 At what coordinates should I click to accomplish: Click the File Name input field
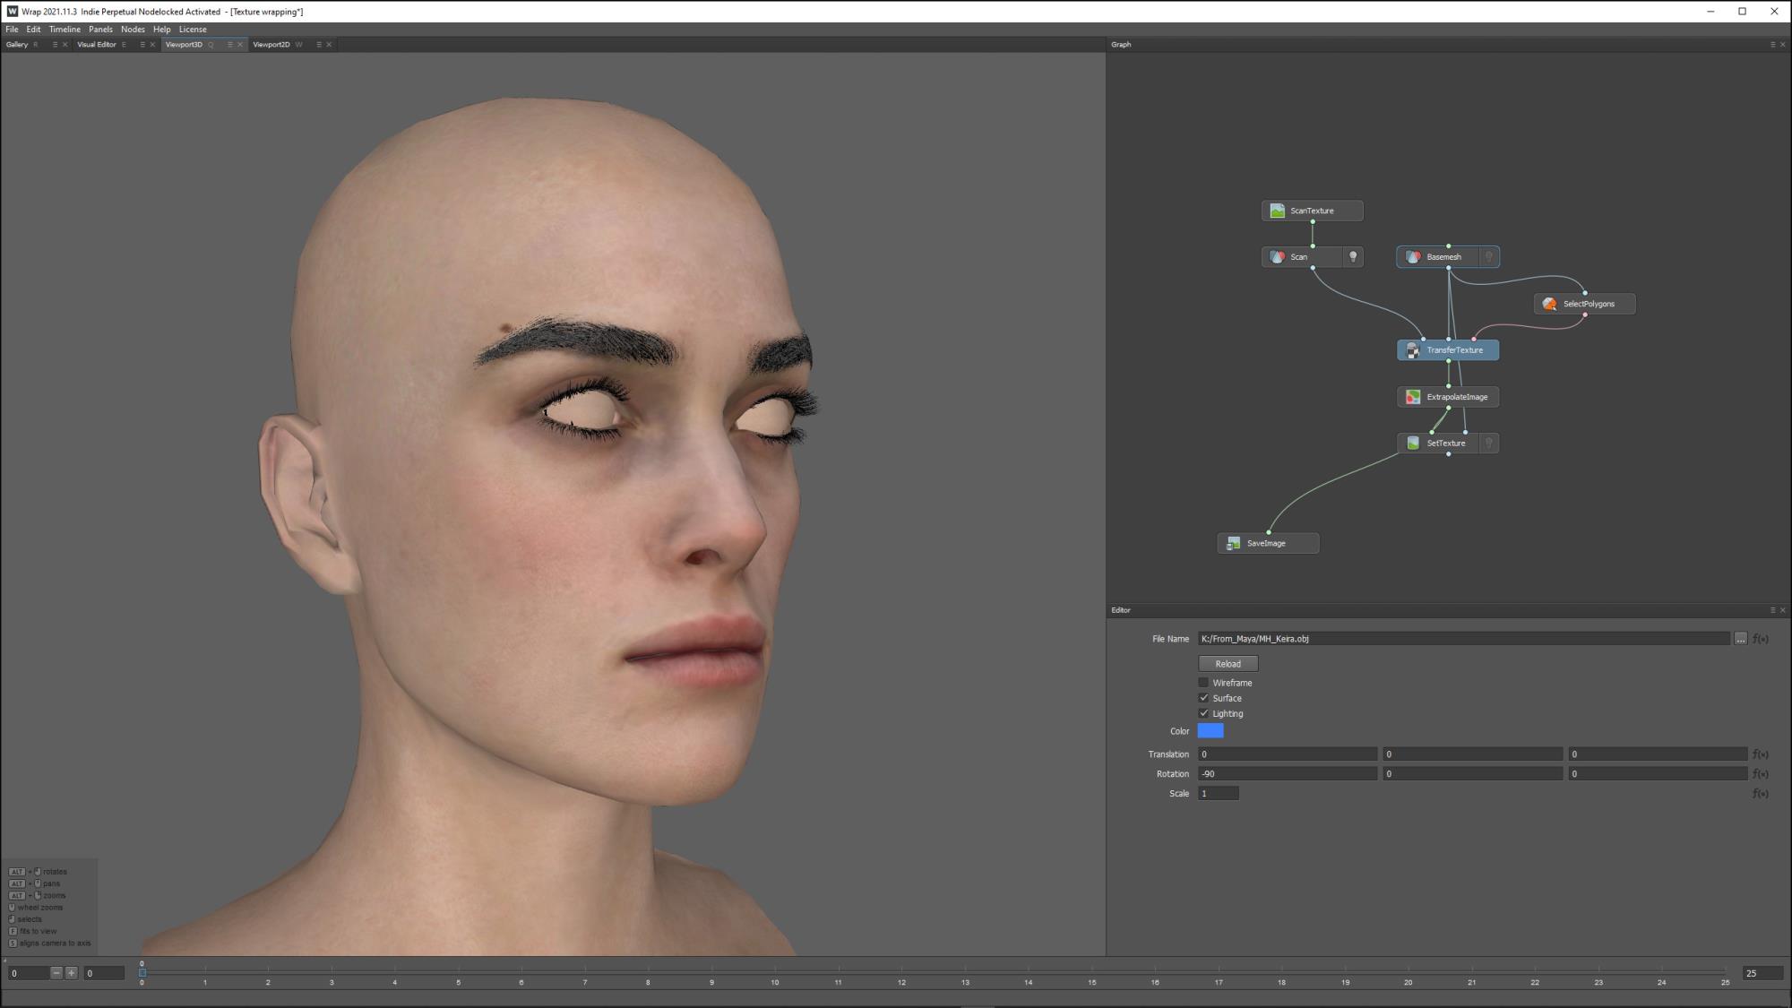tap(1463, 639)
